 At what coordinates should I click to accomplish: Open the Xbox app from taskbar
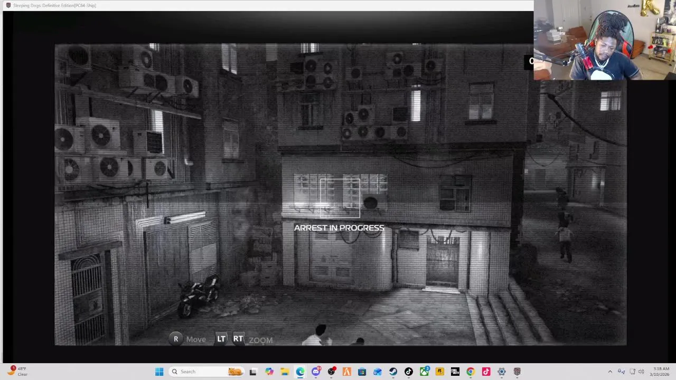[x=424, y=372]
